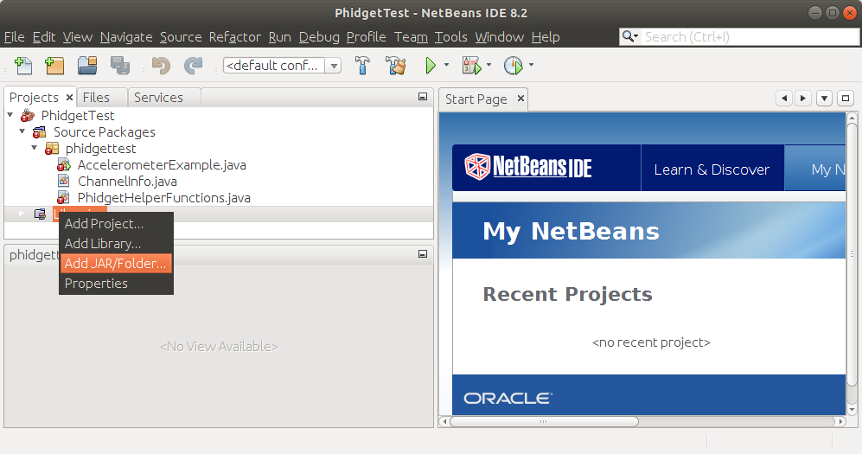Collapse the phidgettest package node
This screenshot has width=862, height=454.
click(x=34, y=148)
